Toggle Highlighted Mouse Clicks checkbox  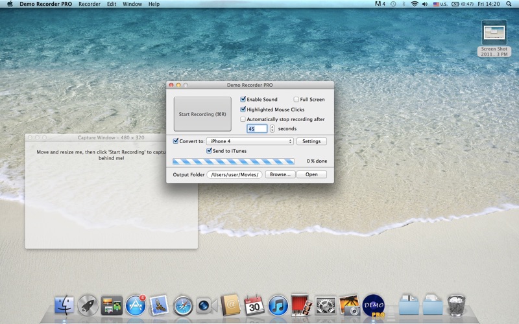coord(243,109)
